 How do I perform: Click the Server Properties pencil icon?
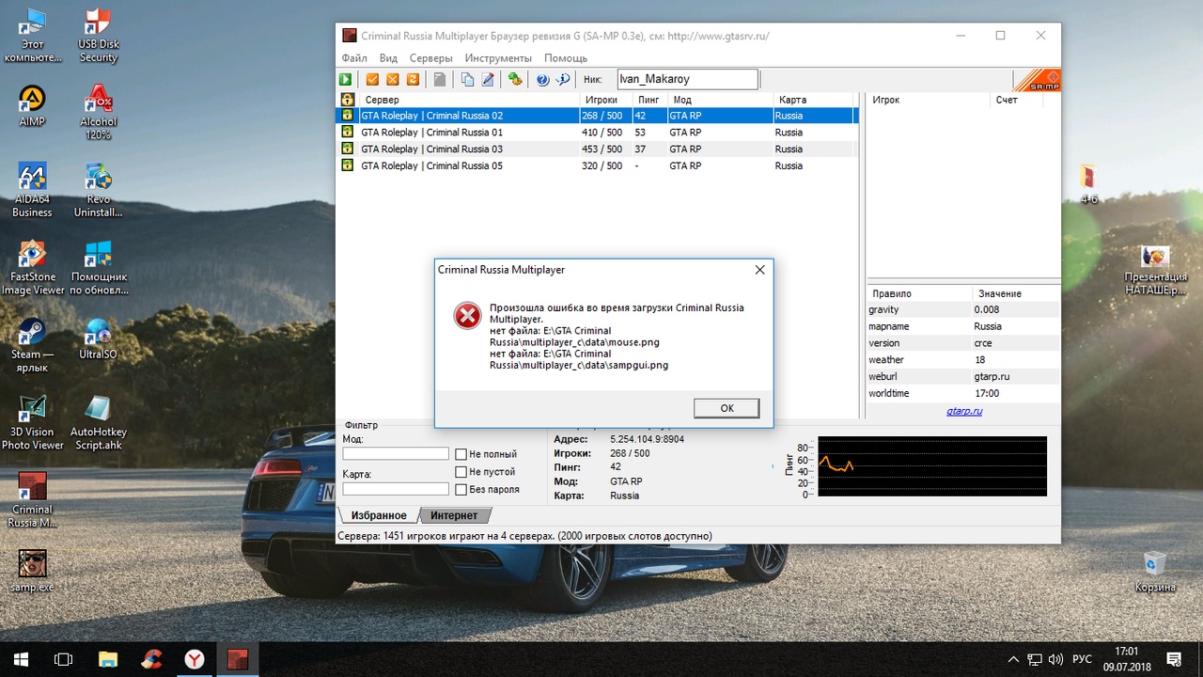pos(488,80)
